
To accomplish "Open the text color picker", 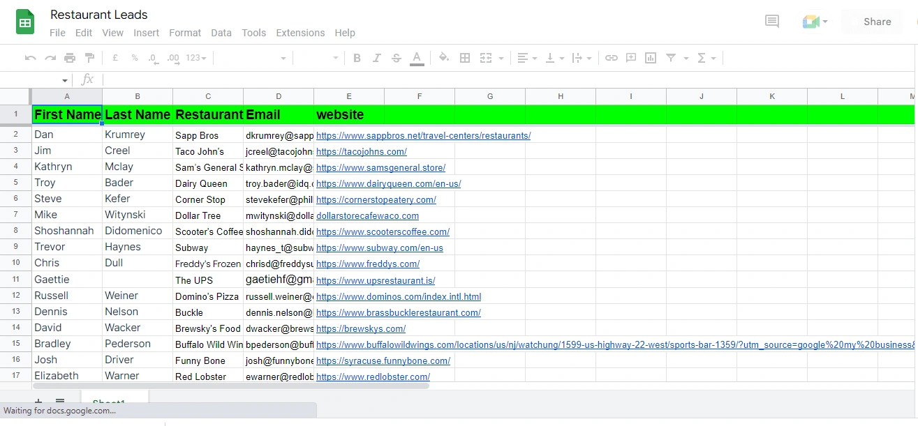I will click(417, 58).
